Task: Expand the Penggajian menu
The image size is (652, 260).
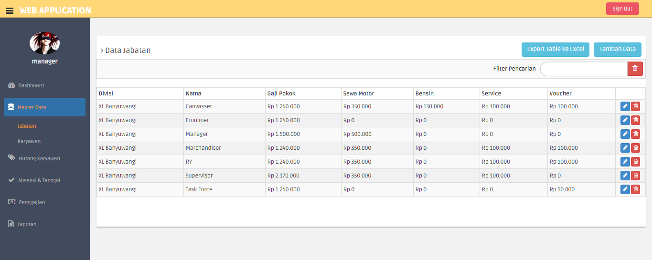Action: click(x=44, y=202)
